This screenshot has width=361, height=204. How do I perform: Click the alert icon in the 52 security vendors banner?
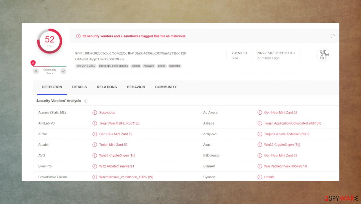click(x=78, y=36)
